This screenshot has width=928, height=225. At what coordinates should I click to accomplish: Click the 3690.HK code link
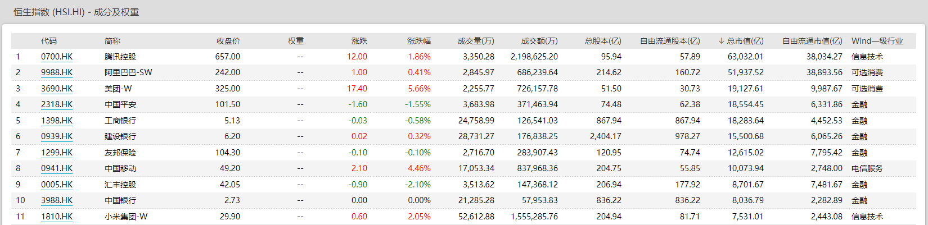57,89
